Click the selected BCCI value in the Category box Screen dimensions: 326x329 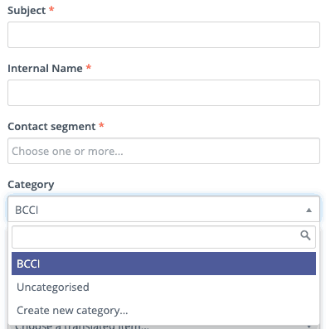coord(27,210)
